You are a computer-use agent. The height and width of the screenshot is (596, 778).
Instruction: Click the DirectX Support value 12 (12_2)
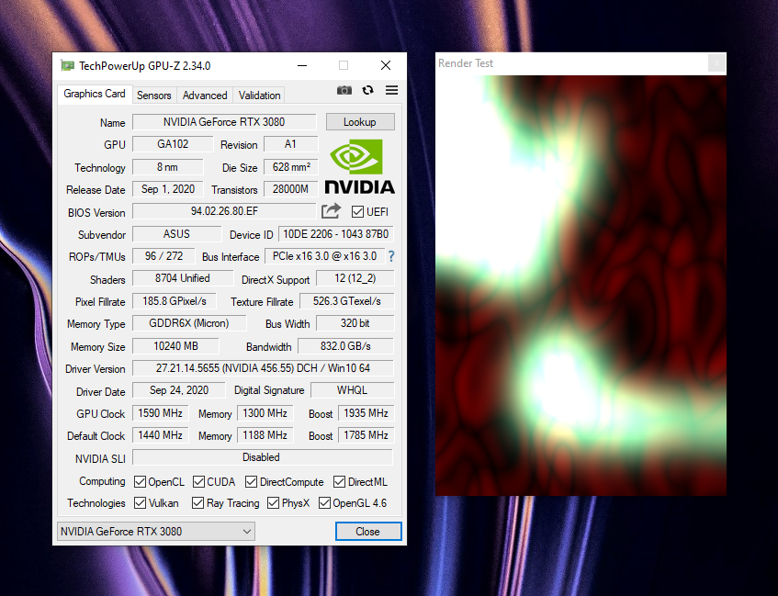click(355, 278)
